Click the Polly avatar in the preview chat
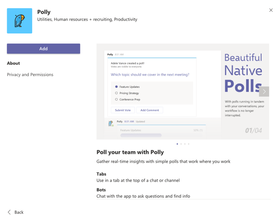The width and height of the screenshot is (277, 221). (111, 124)
